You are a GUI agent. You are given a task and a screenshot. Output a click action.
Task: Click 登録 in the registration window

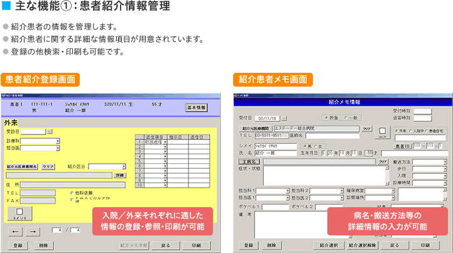(18, 245)
